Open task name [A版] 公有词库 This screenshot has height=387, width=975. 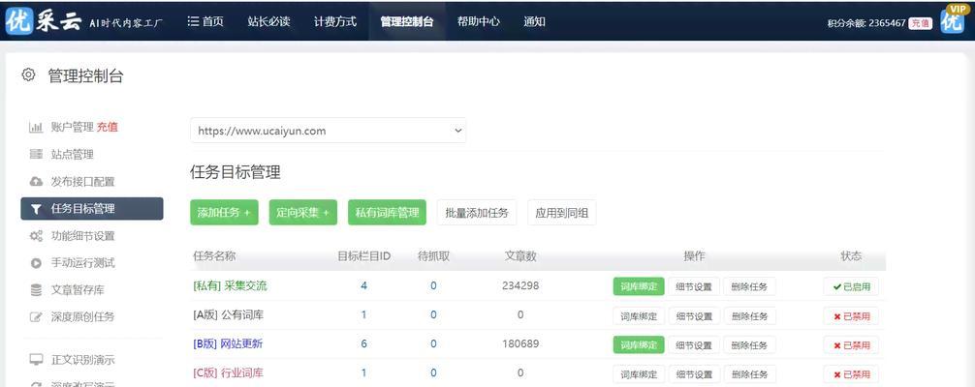228,315
